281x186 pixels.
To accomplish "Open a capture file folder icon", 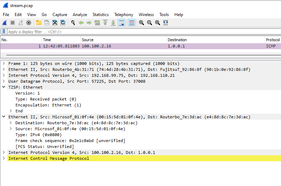I will coord(39,23).
